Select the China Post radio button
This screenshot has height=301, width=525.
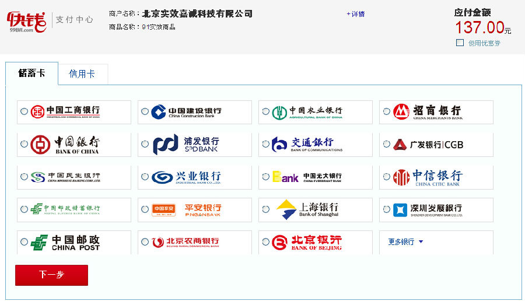coord(24,242)
